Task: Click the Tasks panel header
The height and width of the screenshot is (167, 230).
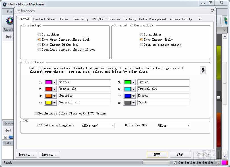Action: click(8, 143)
